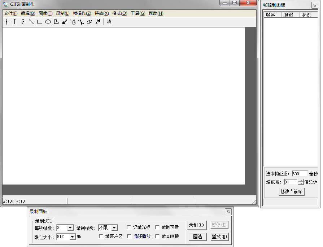The image size is (323, 247).
Task: Open the 录制 recording menu
Action: pos(62,13)
